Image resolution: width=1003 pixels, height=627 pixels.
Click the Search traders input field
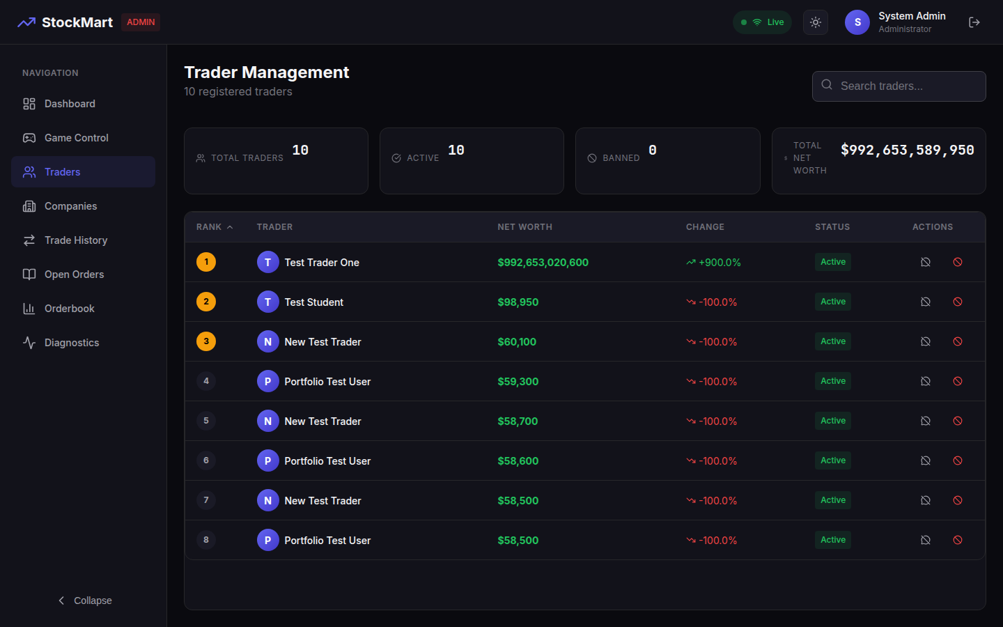pyautogui.click(x=899, y=86)
